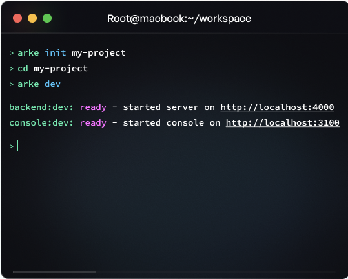348x279 pixels.
Task: Click the 'arke dev' command line
Action: [35, 84]
